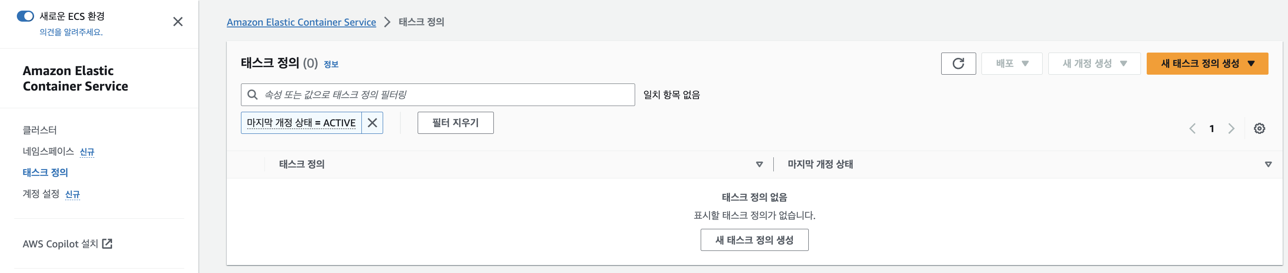1288x273 pixels.
Task: Open the table preferences gear
Action: pos(1260,128)
